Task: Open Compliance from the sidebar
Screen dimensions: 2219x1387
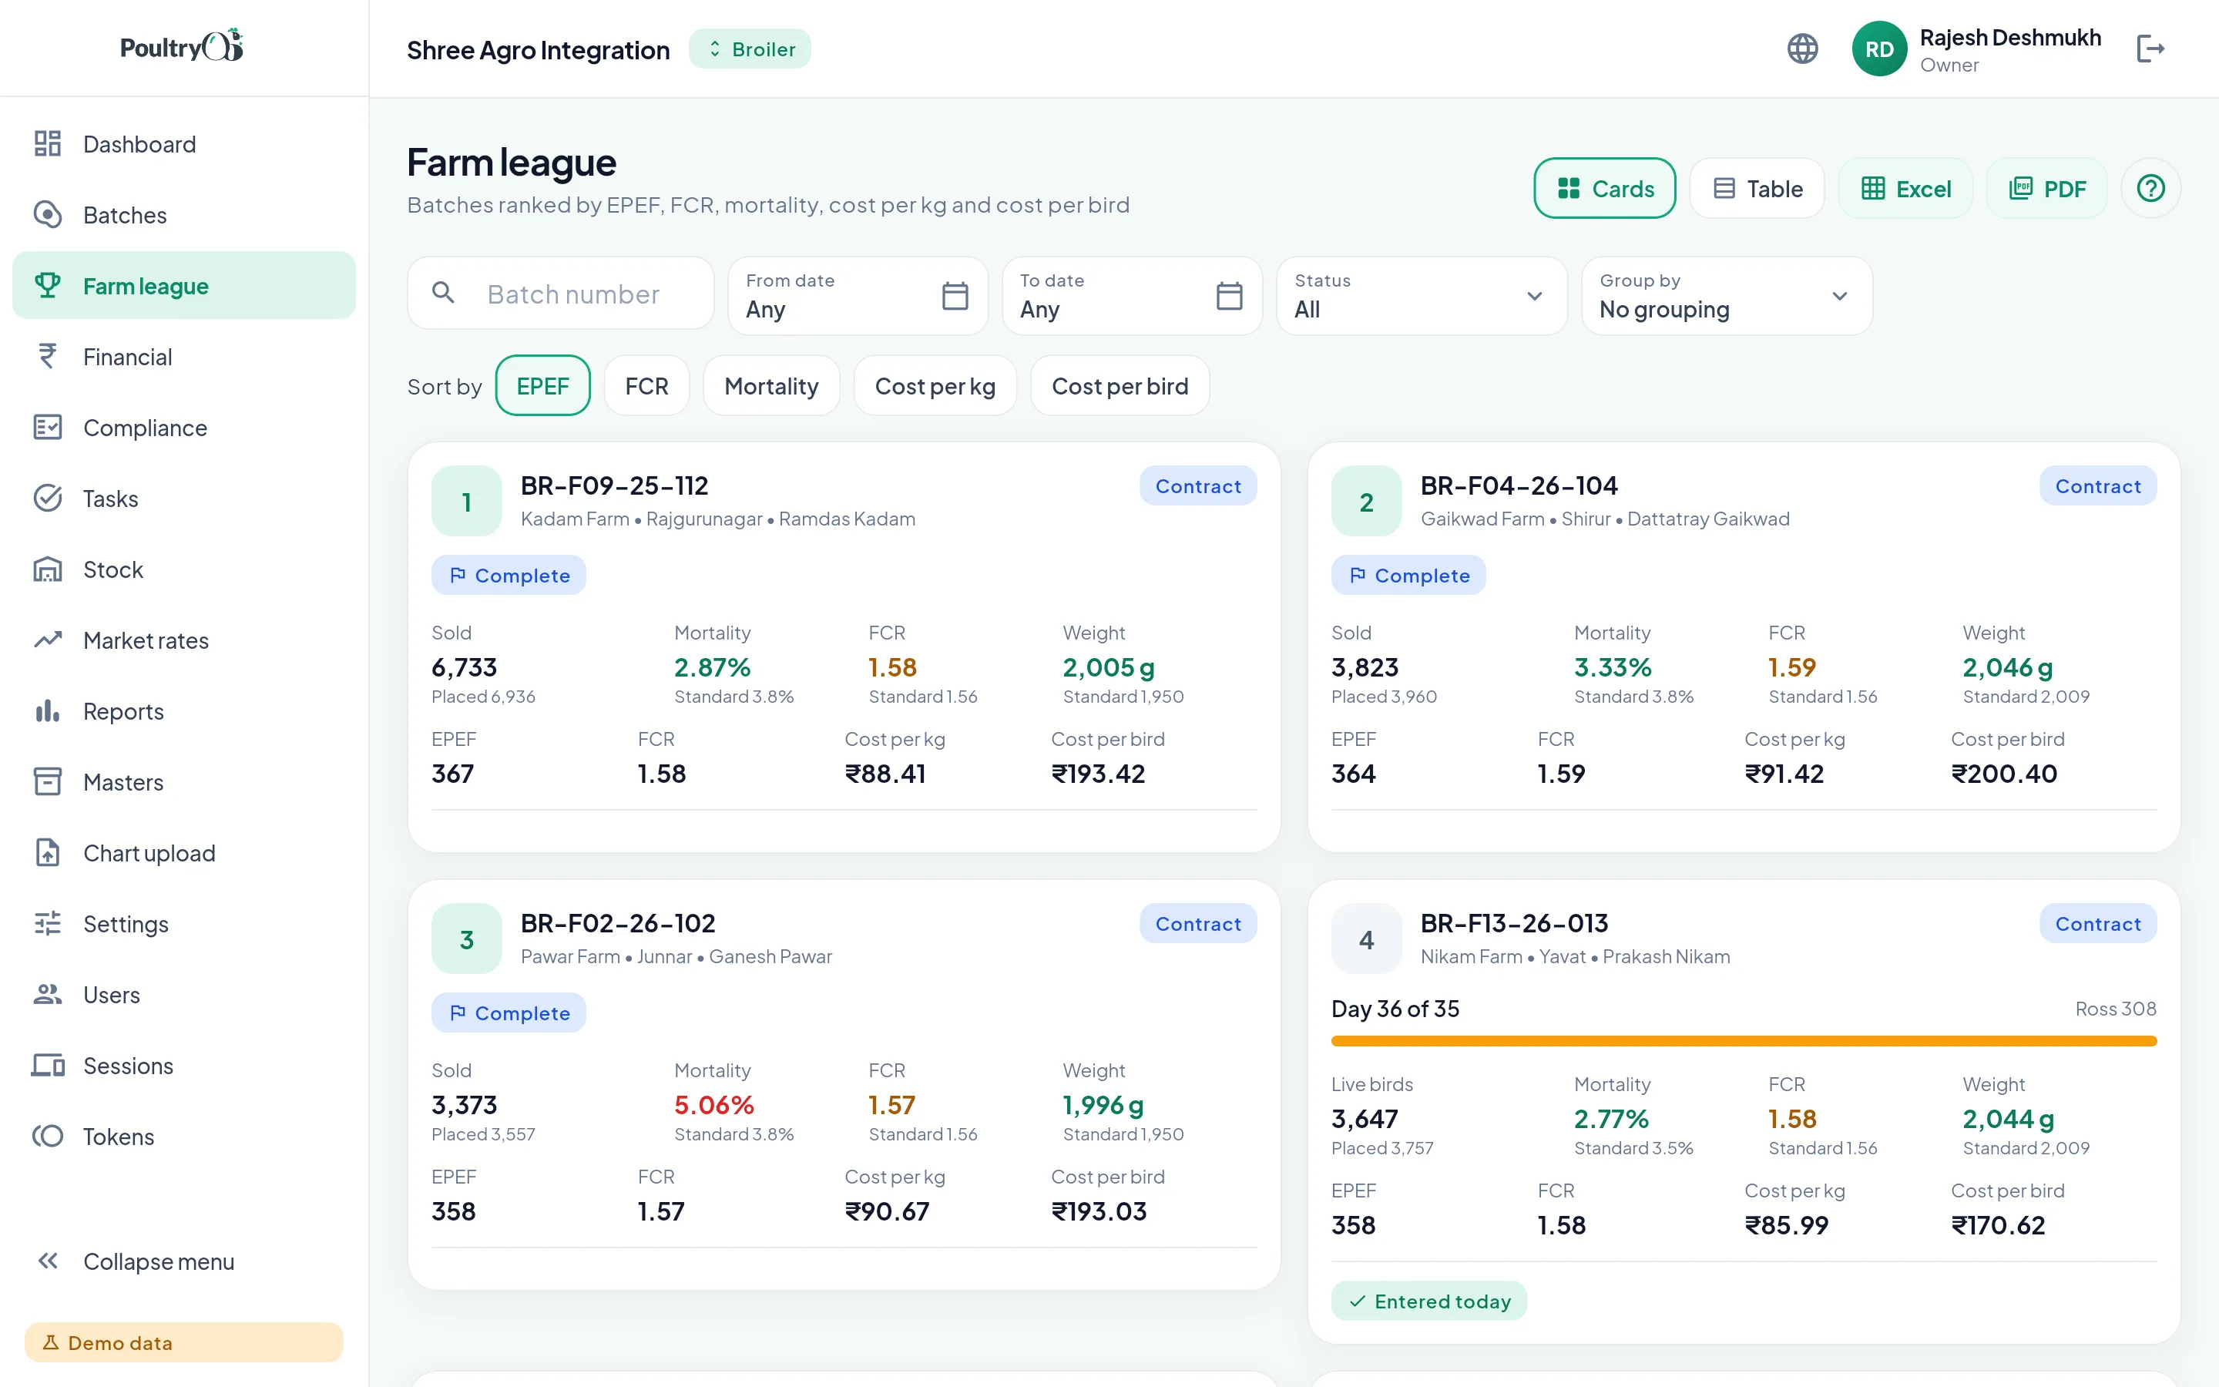Action: (x=183, y=428)
